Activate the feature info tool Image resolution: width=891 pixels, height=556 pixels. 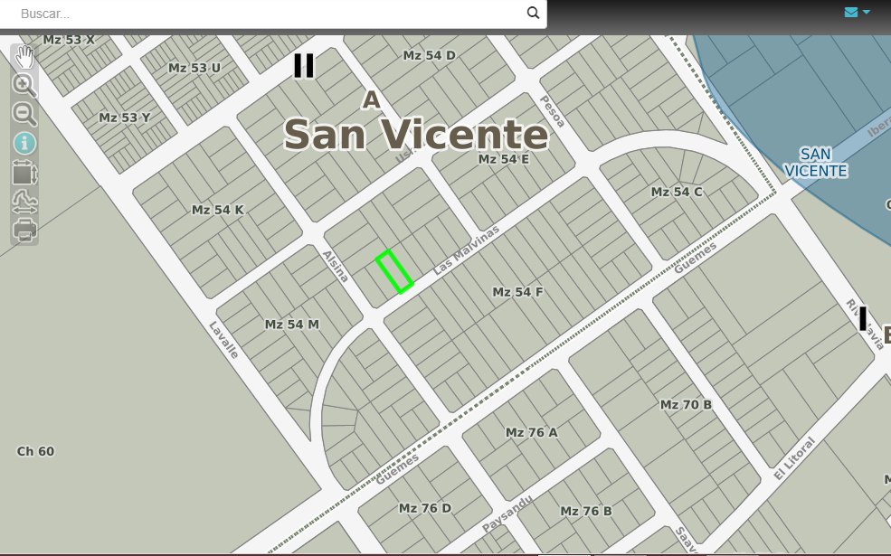(x=24, y=143)
